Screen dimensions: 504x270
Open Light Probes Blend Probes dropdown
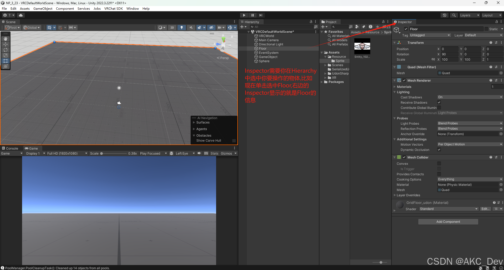pos(470,123)
